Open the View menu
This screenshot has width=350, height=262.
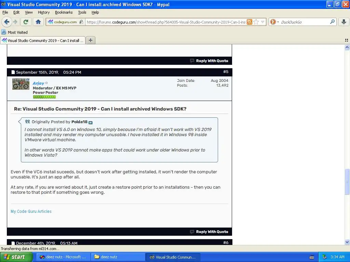pos(29,12)
